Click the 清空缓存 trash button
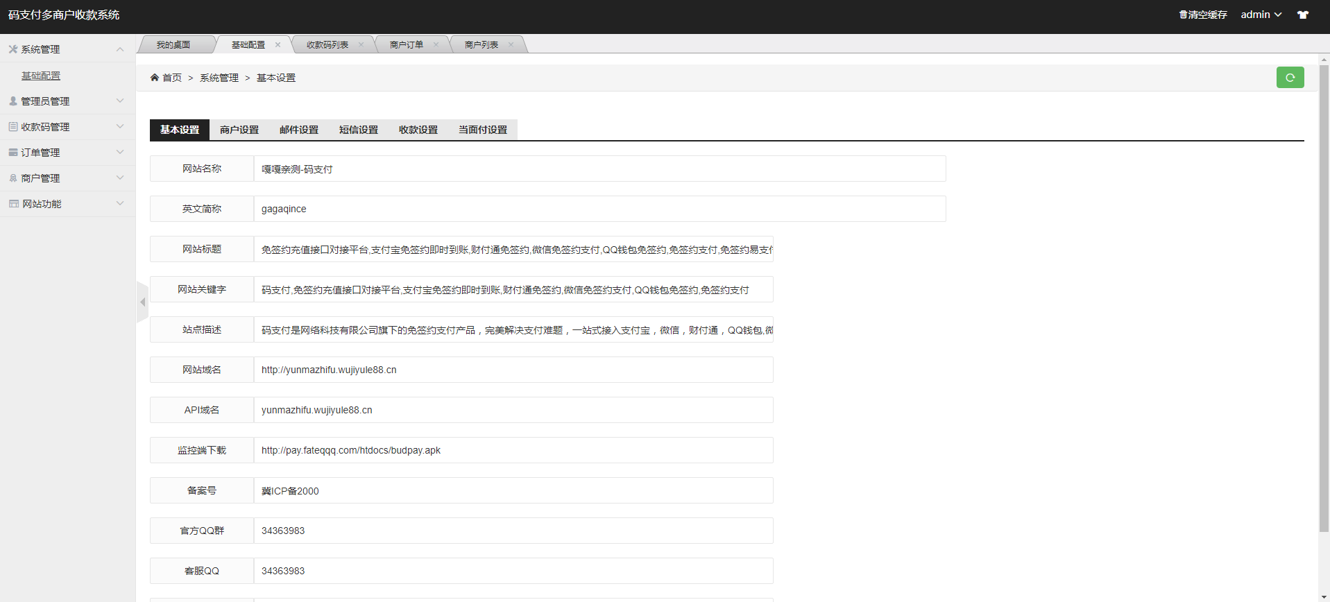Screen dimensions: 1330x602 [1203, 15]
